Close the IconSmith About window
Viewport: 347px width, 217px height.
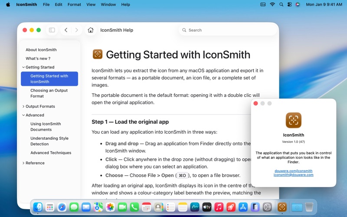tap(255, 103)
